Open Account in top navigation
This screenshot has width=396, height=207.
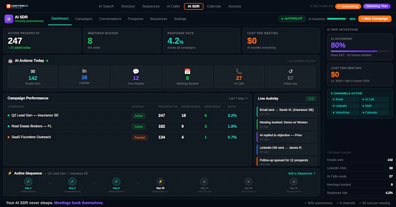pos(234,6)
